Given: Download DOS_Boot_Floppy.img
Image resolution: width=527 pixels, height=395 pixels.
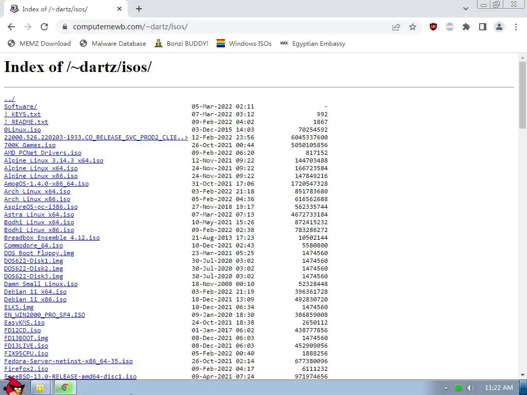Looking at the screenshot, I should (39, 253).
